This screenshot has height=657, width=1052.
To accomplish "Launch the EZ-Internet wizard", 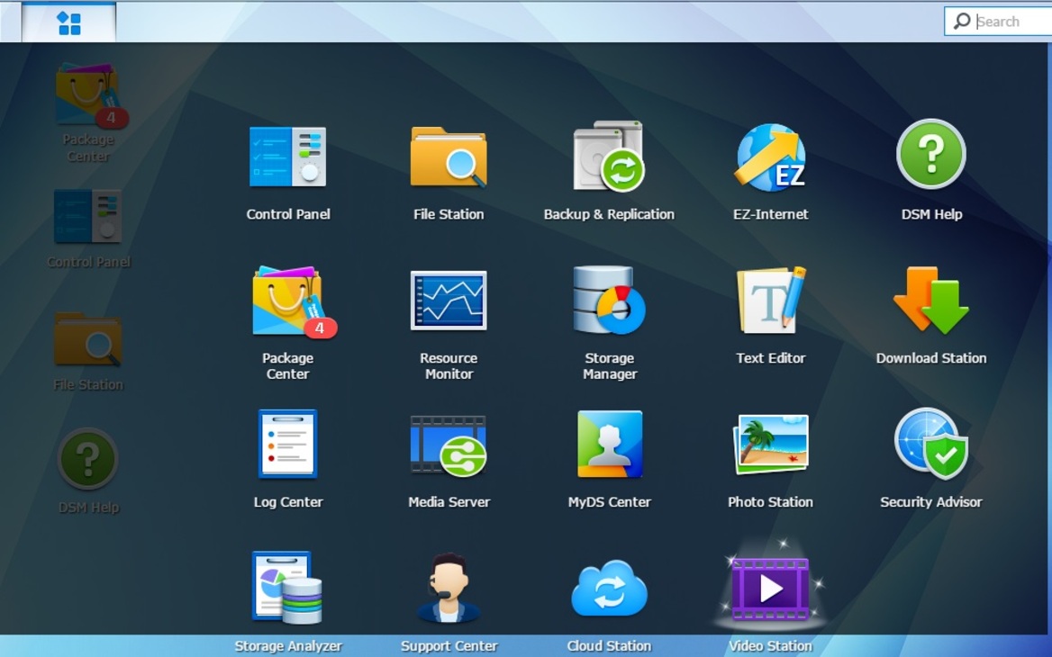I will tap(770, 157).
